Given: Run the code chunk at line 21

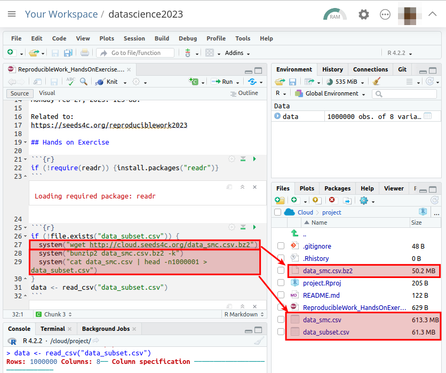Looking at the screenshot, I should point(254,159).
